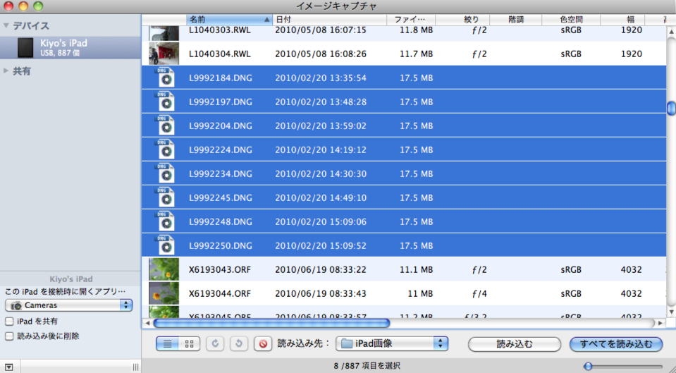Screen dimensions: 676x373
Task: Expand the 共有 section
Action: click(6, 71)
